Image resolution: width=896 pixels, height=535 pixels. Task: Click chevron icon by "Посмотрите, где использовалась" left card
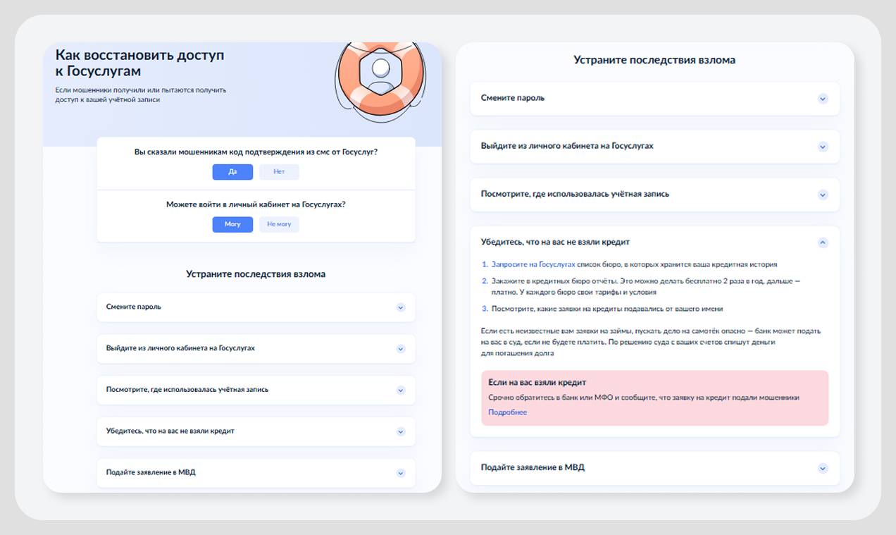coord(401,390)
